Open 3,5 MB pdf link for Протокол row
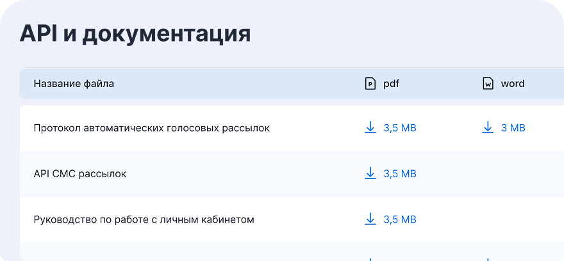 coord(400,128)
